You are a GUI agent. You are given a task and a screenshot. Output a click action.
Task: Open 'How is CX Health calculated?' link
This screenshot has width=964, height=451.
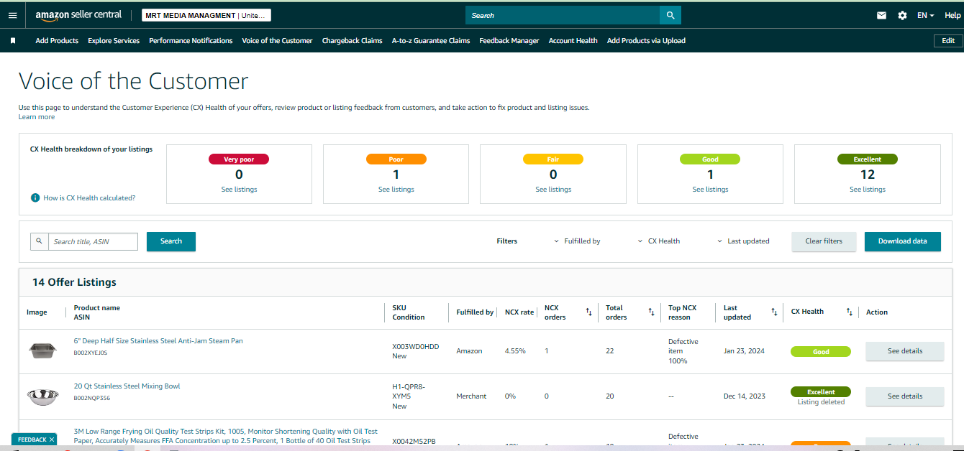[x=89, y=197]
